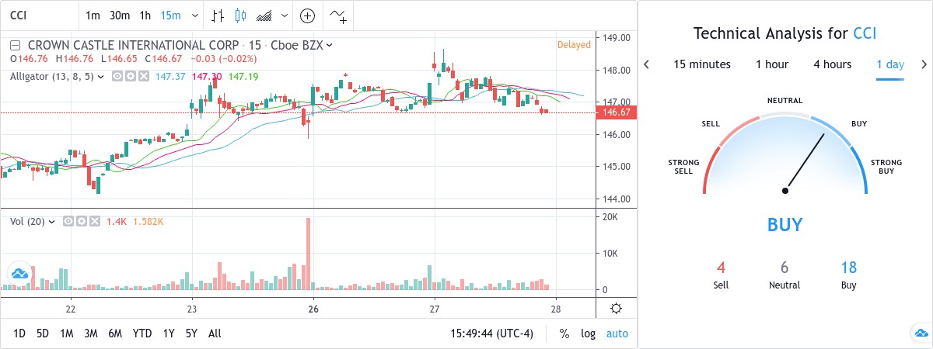Open Vol indicator settings gear
The image size is (933, 349).
(x=82, y=222)
